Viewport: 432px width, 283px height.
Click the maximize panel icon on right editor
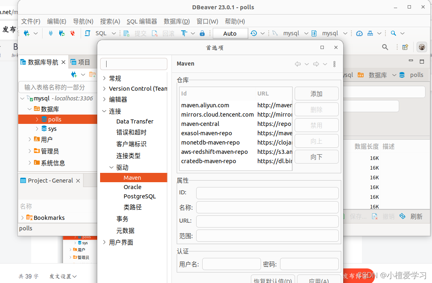(422, 62)
